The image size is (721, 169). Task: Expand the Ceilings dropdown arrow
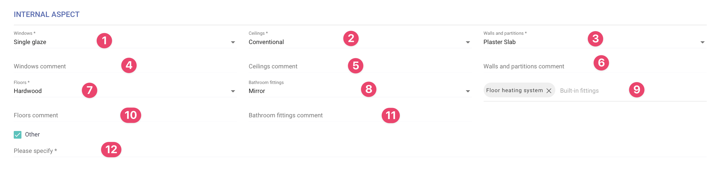[468, 42]
